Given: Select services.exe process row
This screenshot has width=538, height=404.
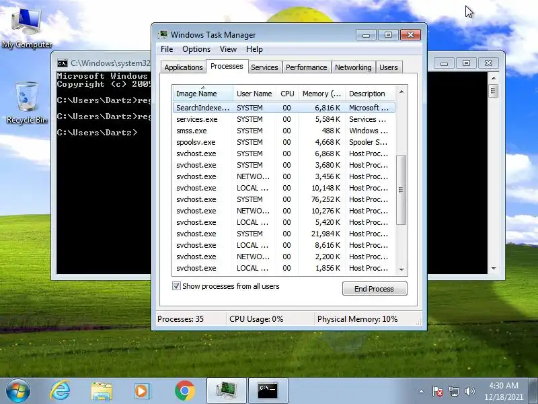Looking at the screenshot, I should [284, 119].
